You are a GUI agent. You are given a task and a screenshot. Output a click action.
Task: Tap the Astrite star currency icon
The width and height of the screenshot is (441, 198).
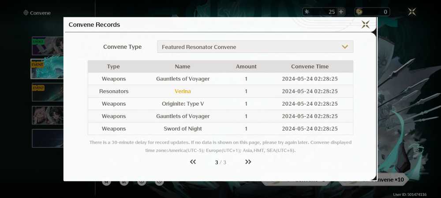pos(307,12)
